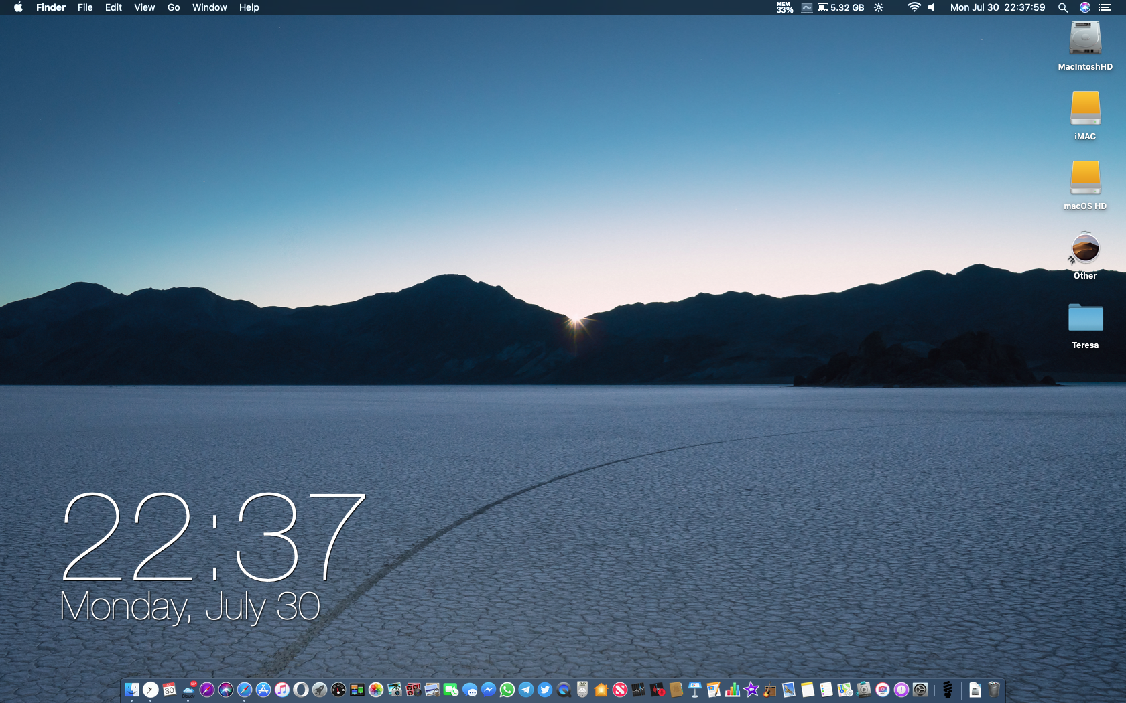Open the Window menu

(209, 7)
